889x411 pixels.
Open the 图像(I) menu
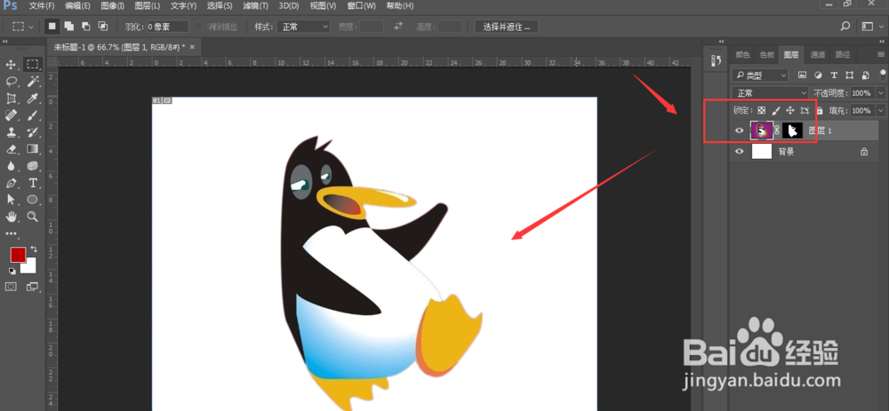112,5
